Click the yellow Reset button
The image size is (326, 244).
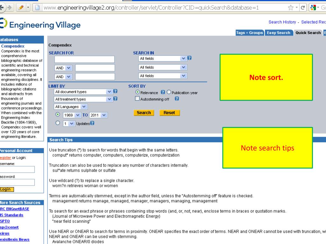tap(169, 113)
